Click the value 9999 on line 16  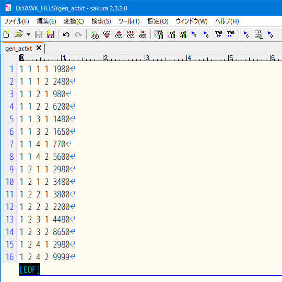pos(61,257)
